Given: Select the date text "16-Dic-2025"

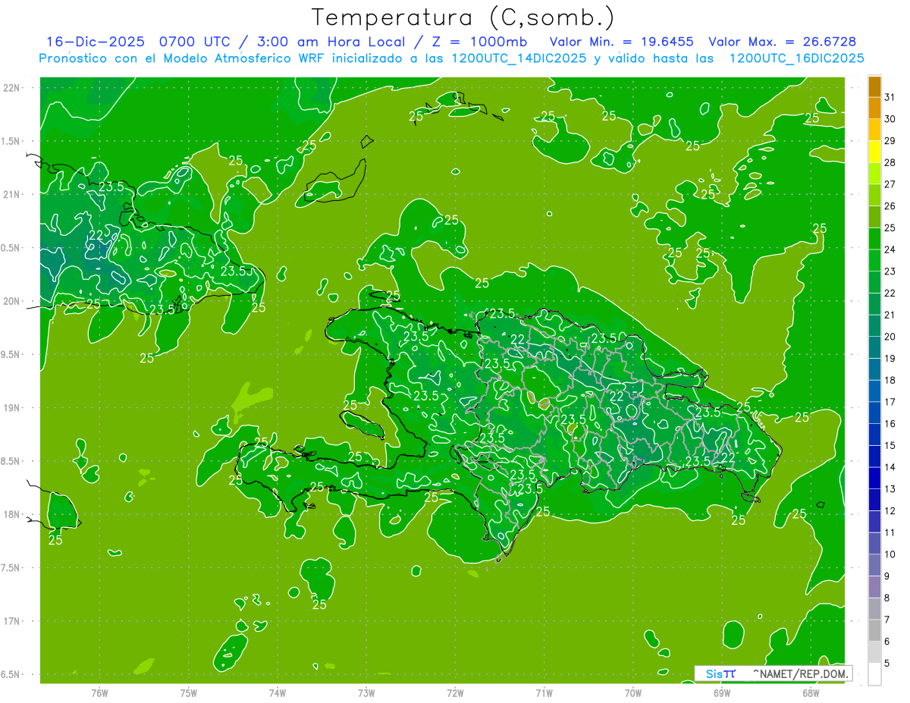Looking at the screenshot, I should point(96,42).
